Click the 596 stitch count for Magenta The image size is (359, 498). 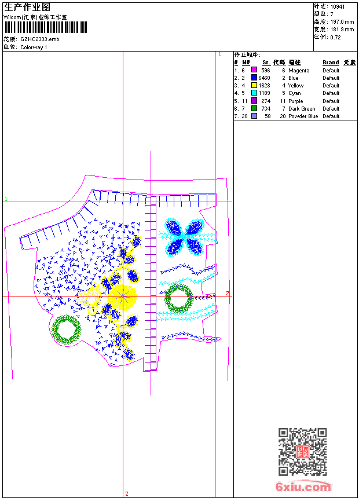pyautogui.click(x=266, y=71)
